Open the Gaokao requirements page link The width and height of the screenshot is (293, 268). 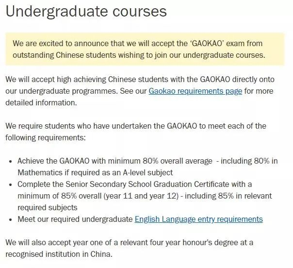click(195, 91)
